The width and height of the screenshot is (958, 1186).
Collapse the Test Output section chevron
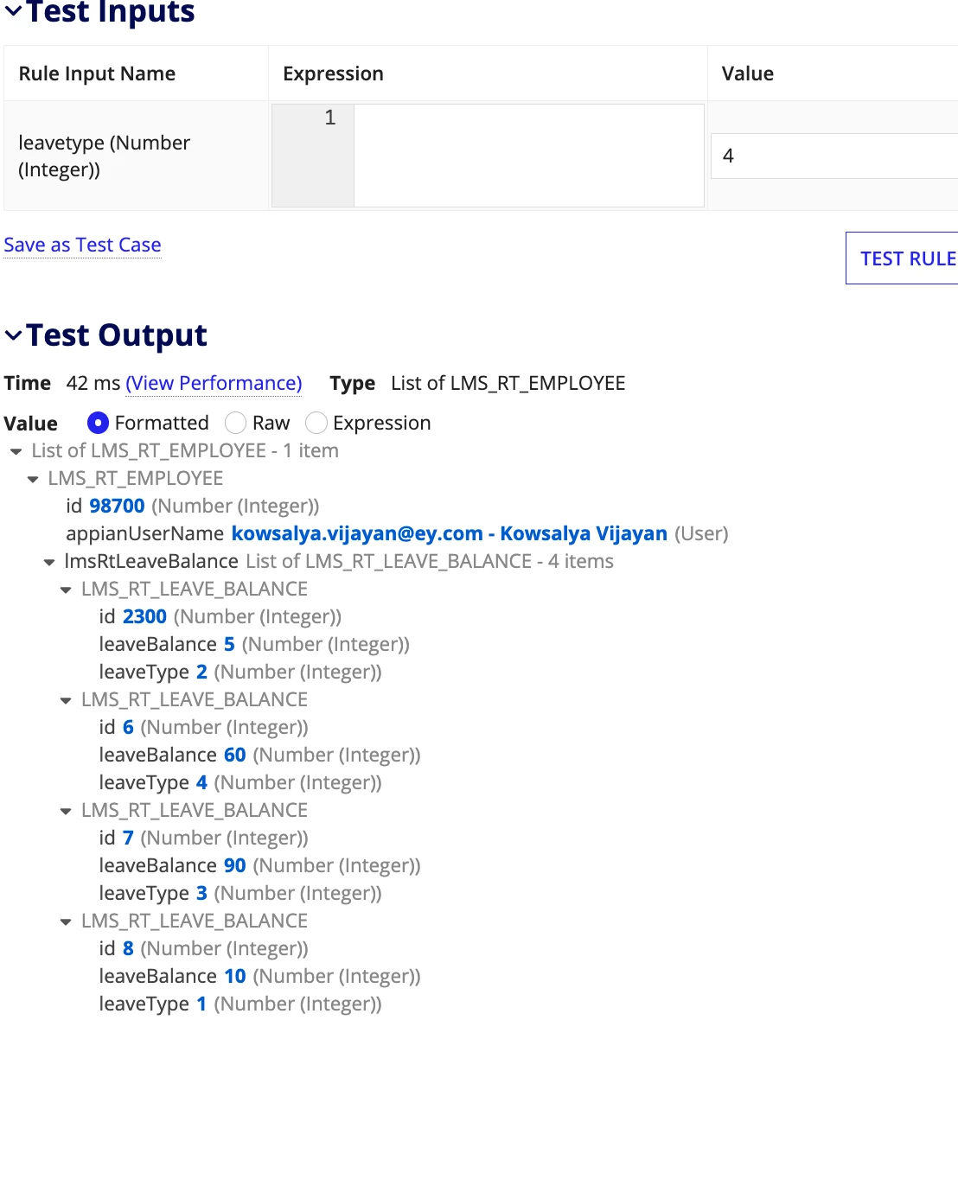13,335
